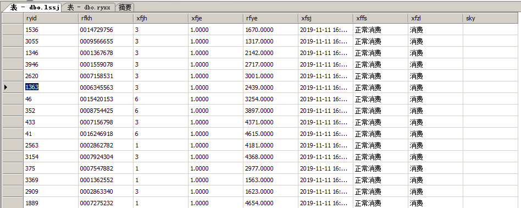Click the empty sky cell in the first row
Image resolution: width=521 pixels, height=208 pixels.
point(492,30)
